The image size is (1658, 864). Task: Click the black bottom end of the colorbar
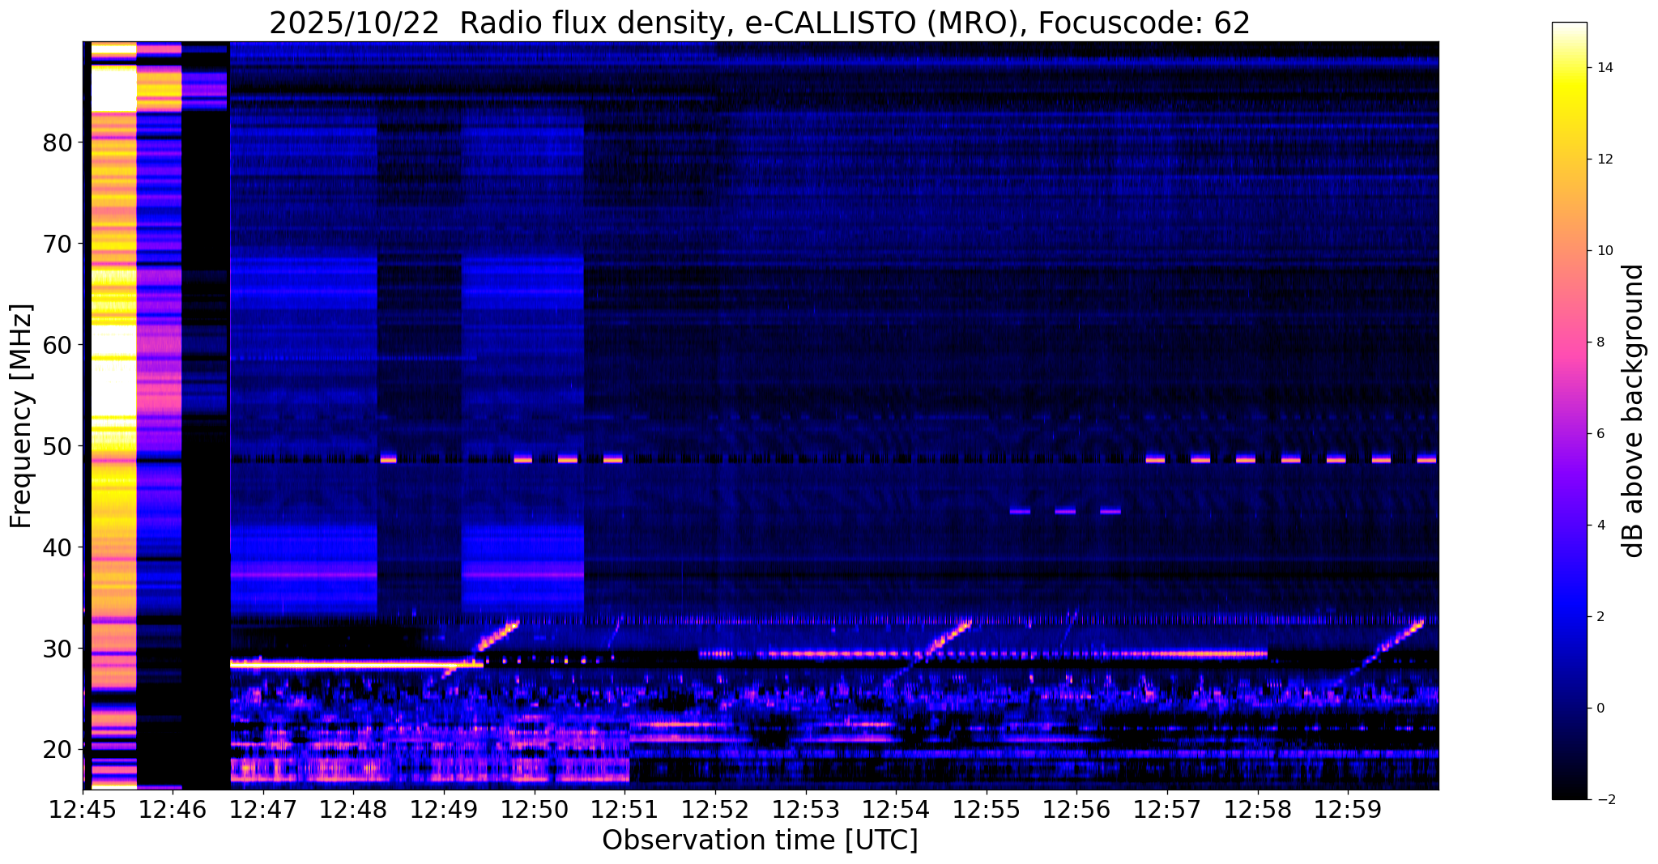[1569, 793]
